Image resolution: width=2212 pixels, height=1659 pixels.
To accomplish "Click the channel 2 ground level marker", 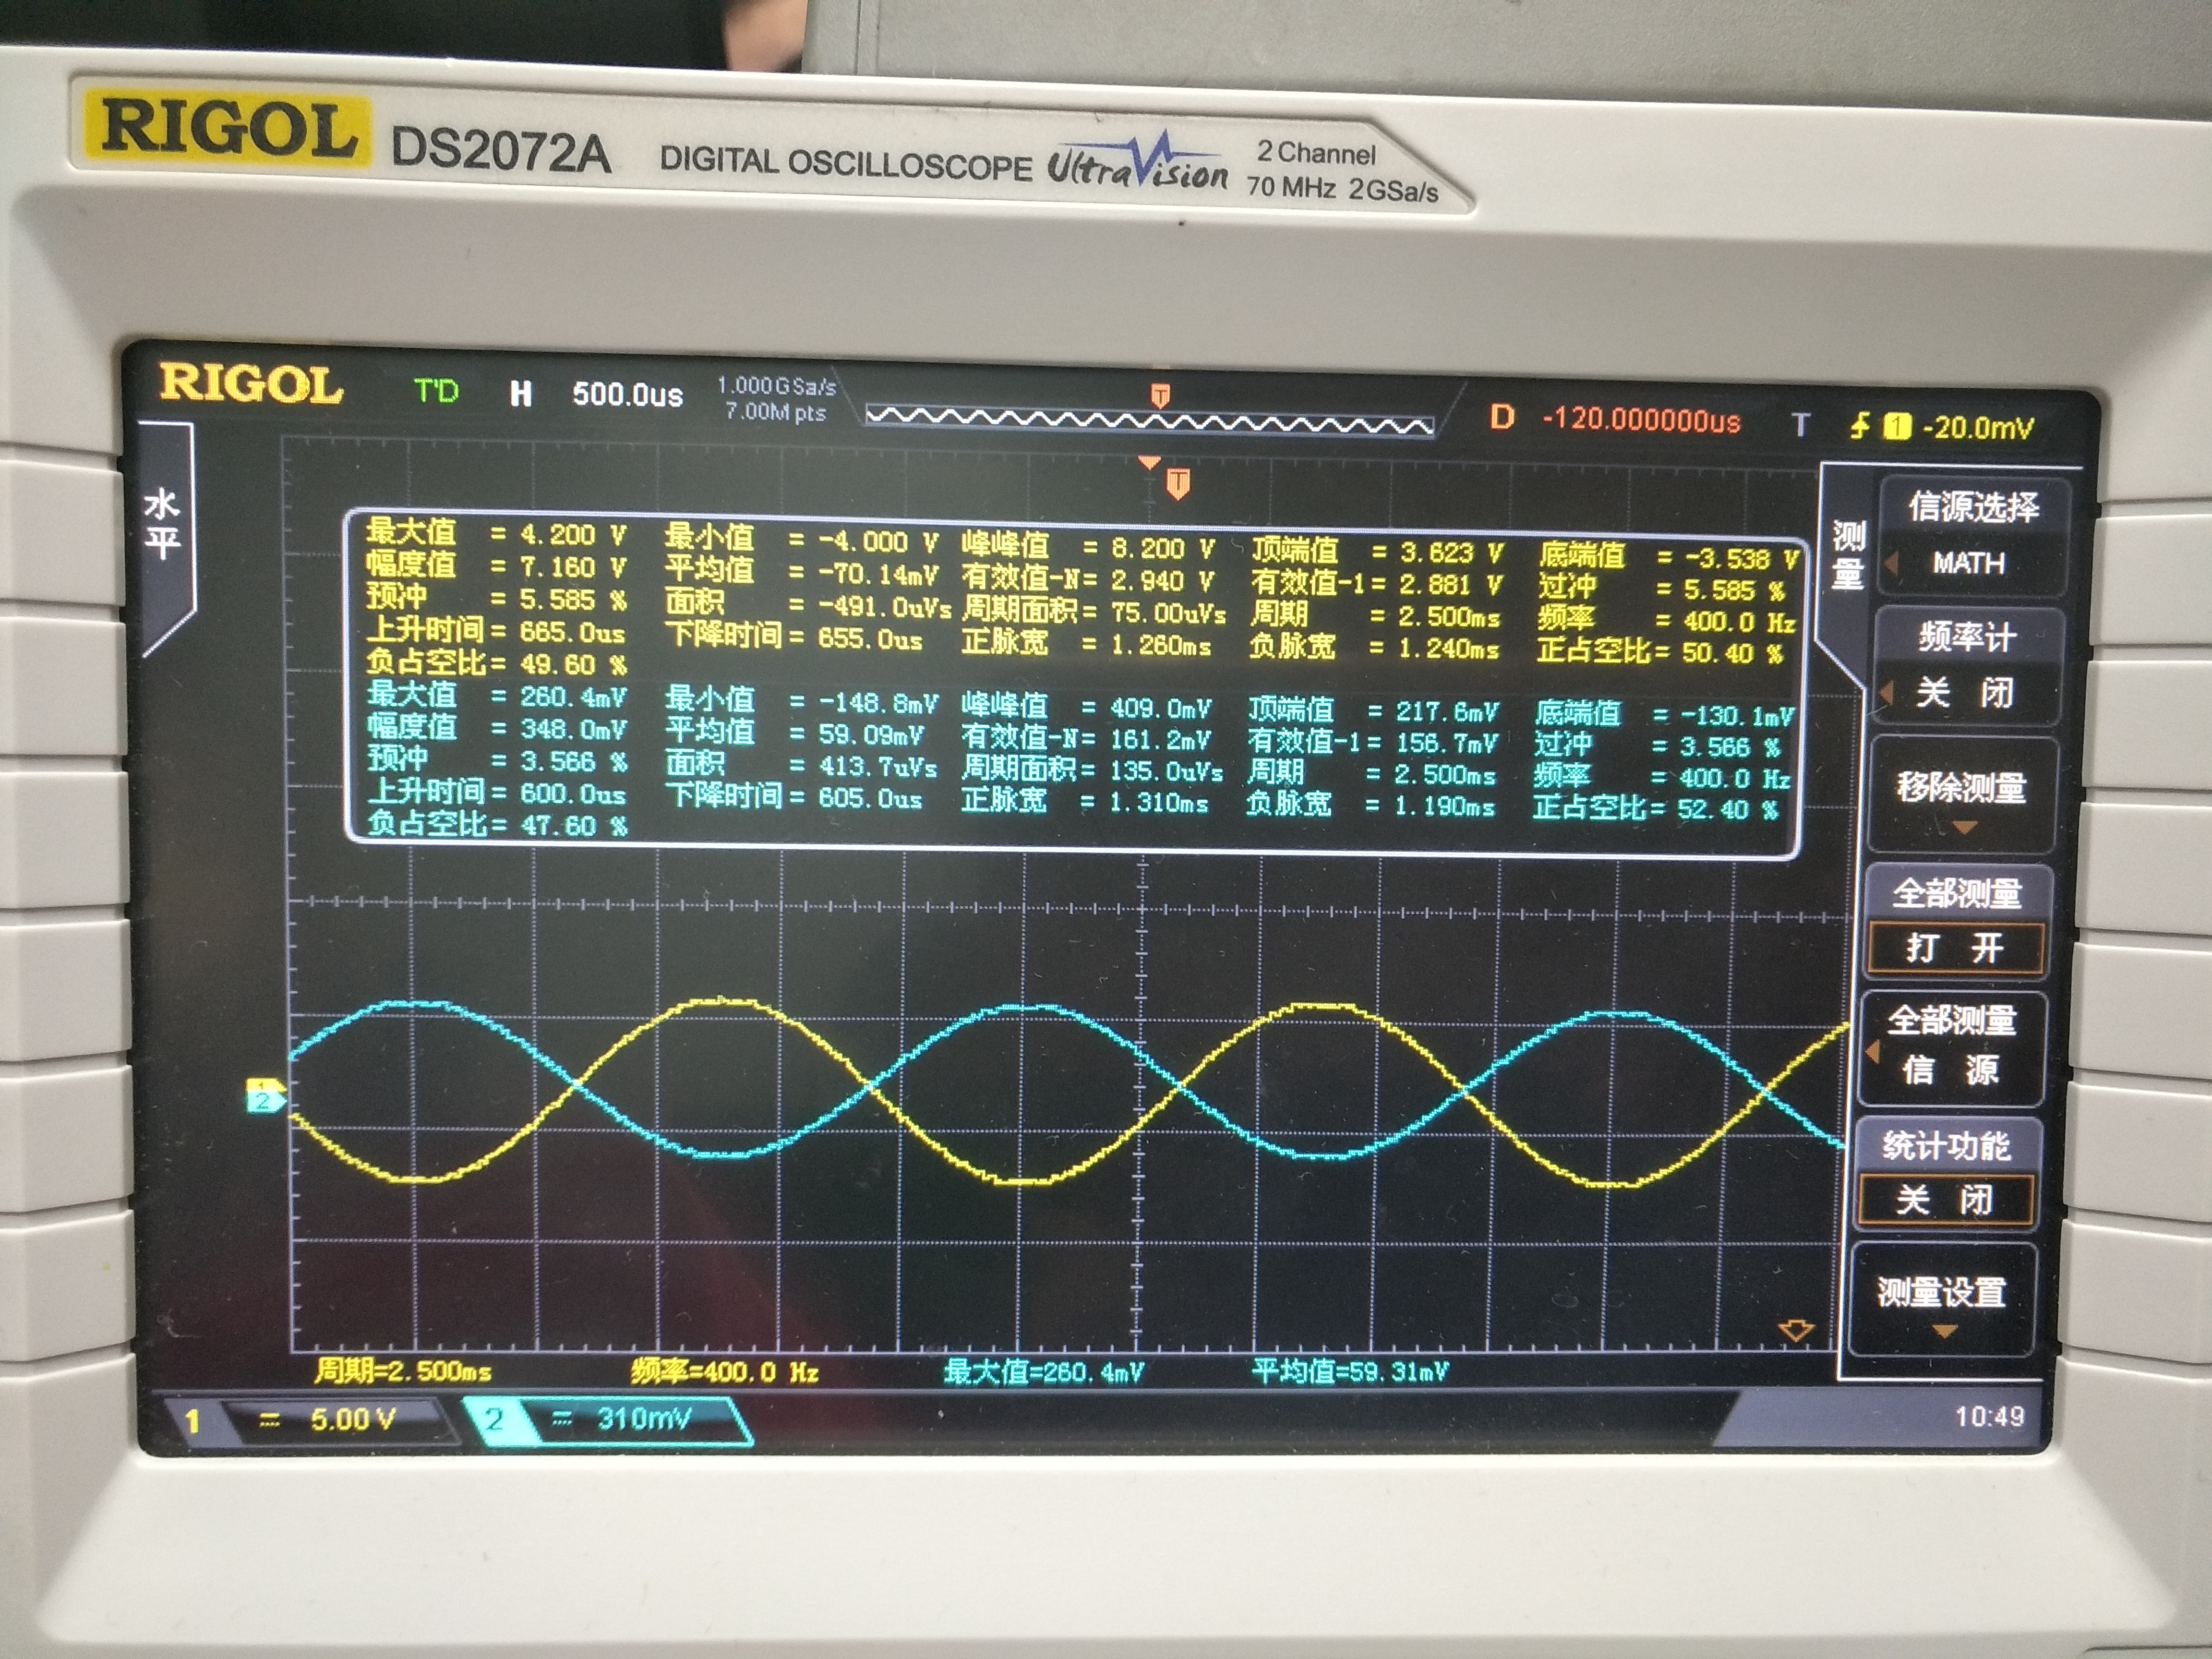I will click(263, 1101).
